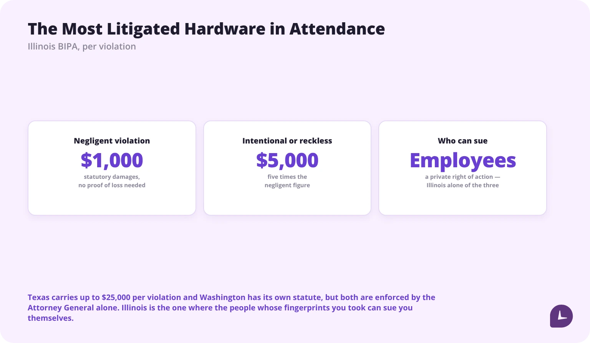Click the 'Negligent violation' heading
590x343 pixels.
(x=112, y=141)
